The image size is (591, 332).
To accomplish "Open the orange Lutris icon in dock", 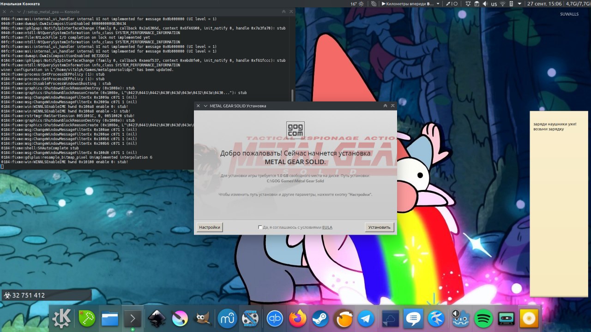I will (x=344, y=319).
